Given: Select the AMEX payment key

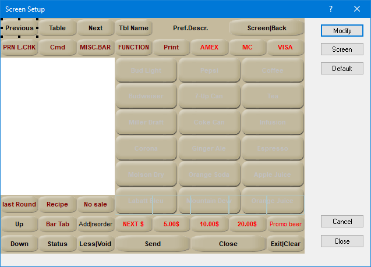Looking at the screenshot, I should click(x=209, y=47).
